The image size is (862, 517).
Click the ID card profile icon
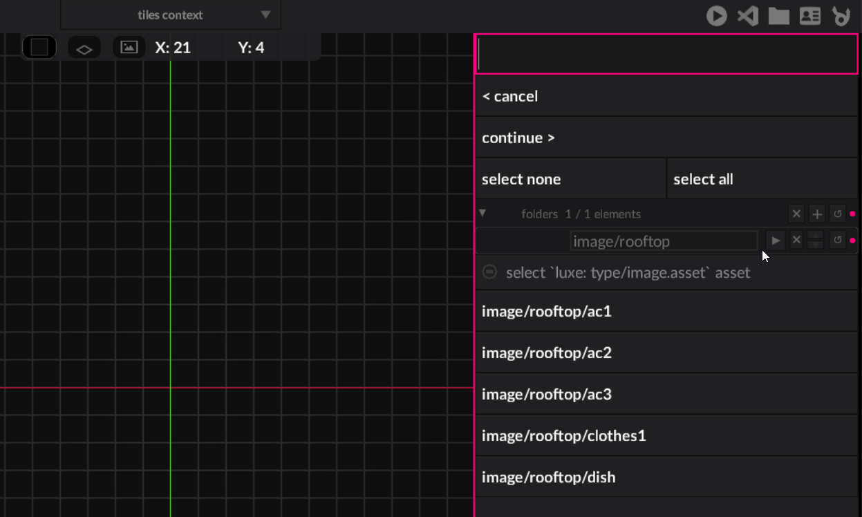809,16
